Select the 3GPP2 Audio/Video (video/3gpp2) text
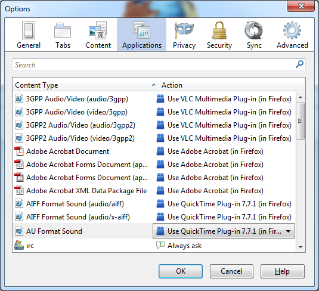319x291 pixels. [80, 138]
